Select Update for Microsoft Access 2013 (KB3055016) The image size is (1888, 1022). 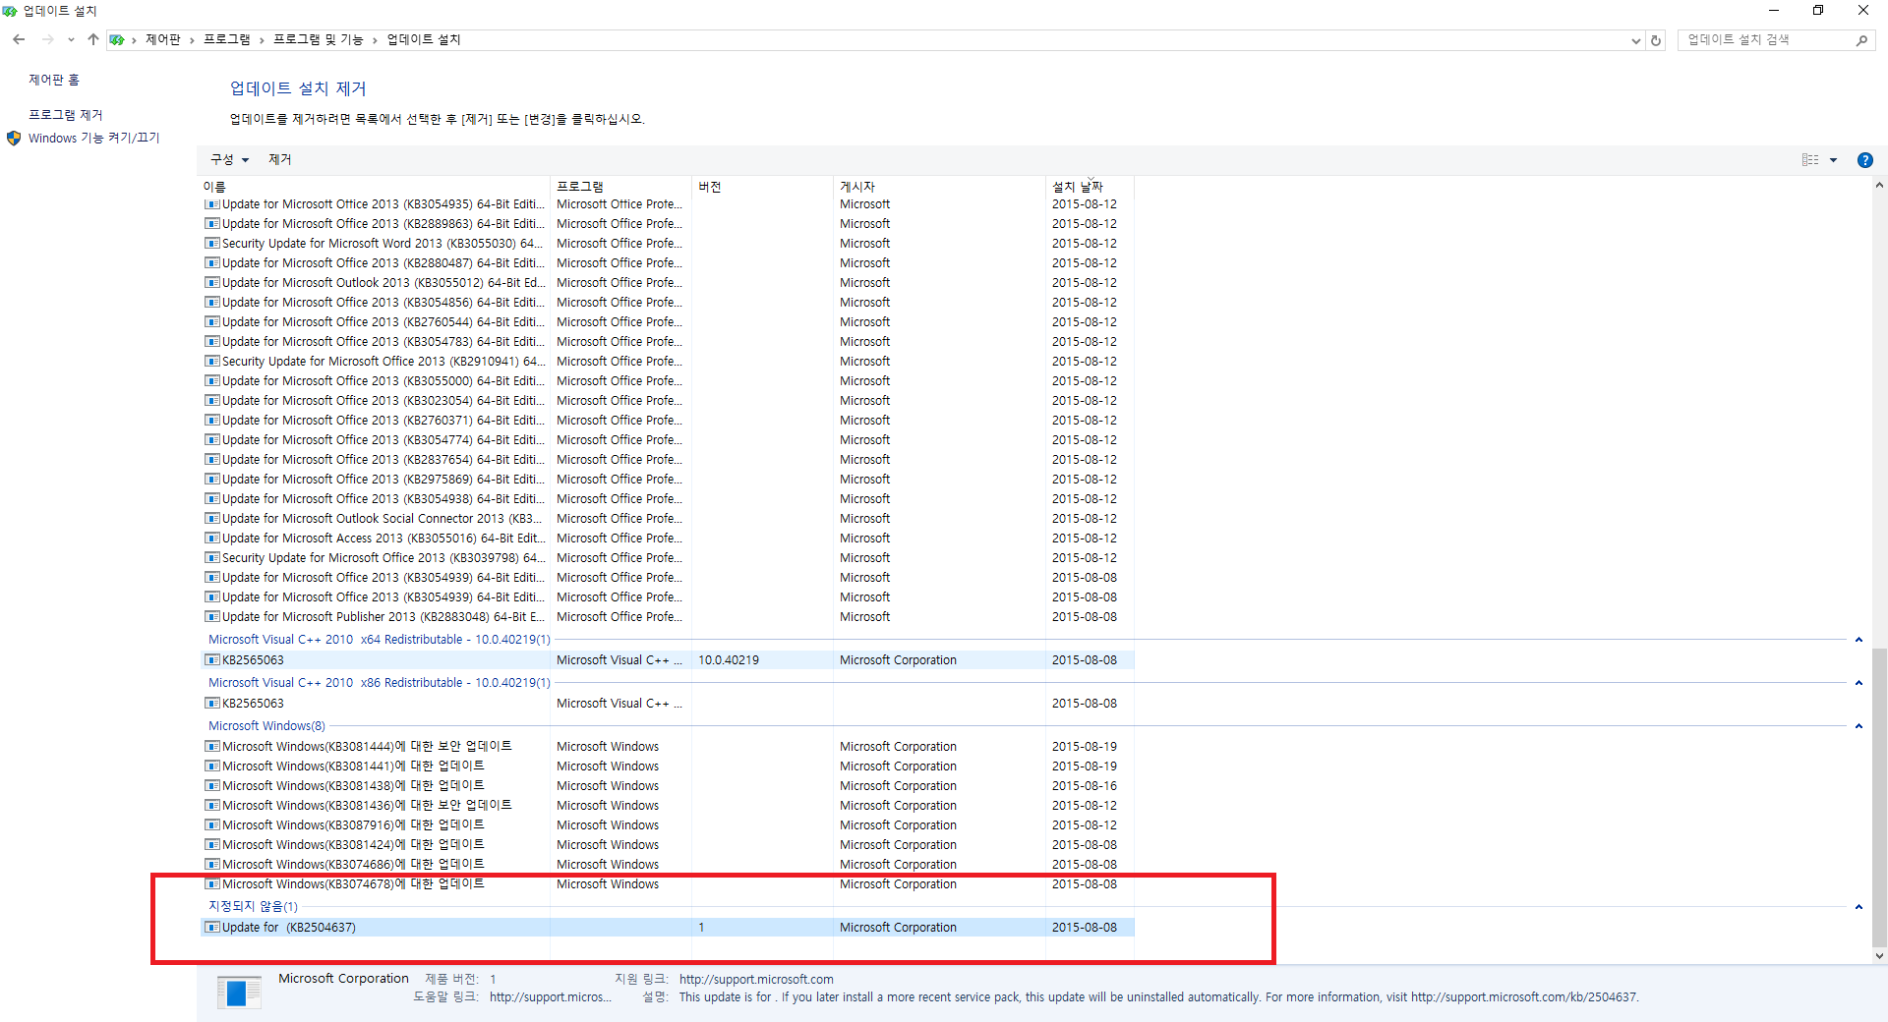pyautogui.click(x=667, y=539)
